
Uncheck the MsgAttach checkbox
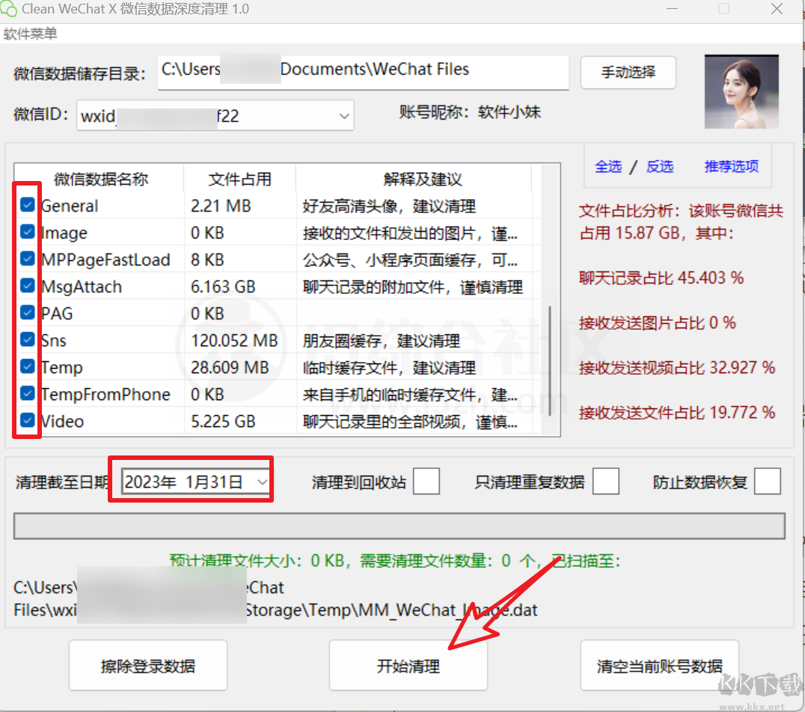(27, 286)
